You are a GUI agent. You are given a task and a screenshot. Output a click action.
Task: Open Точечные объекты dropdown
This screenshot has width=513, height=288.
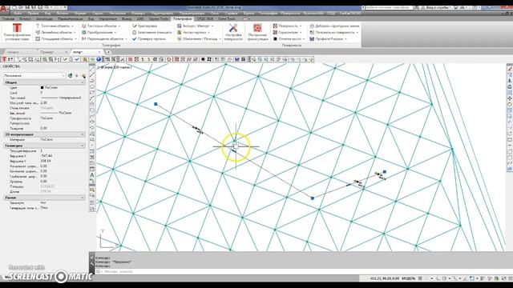55,26
